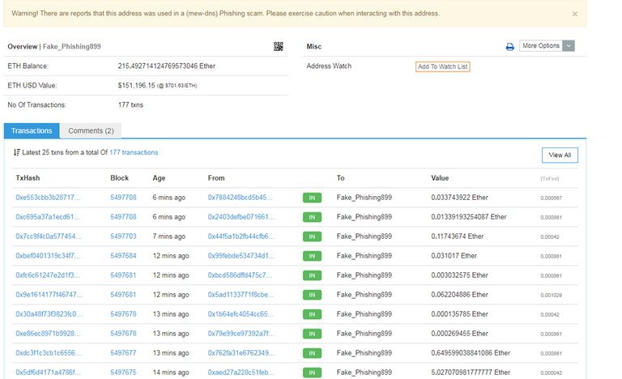622x379 pixels.
Task: Click value 0.062204886 Ether
Action: (x=459, y=295)
